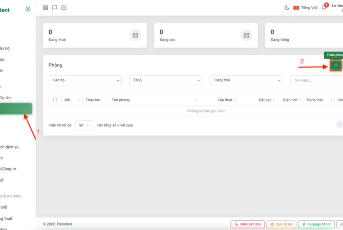
Task: Open the chat message icon in top bar
Action: click(55, 8)
